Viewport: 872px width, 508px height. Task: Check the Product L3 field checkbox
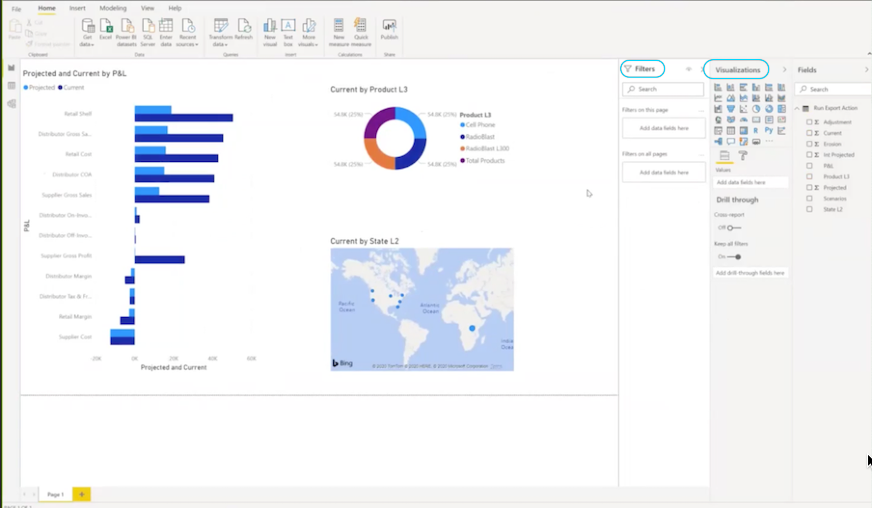[809, 176]
